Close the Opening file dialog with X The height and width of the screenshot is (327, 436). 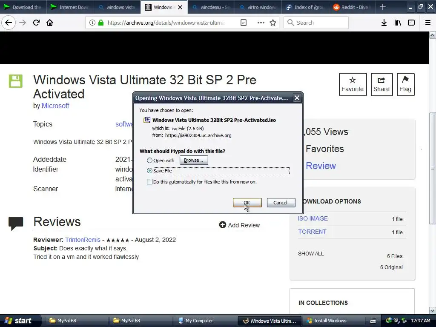click(297, 98)
